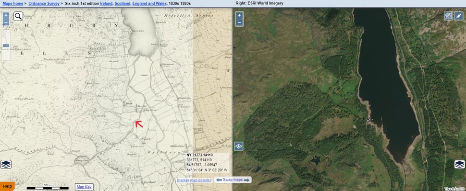Screen dimensions: 466x191
Task: Zoom in on the right satellite map
Action: pyautogui.click(x=239, y=15)
